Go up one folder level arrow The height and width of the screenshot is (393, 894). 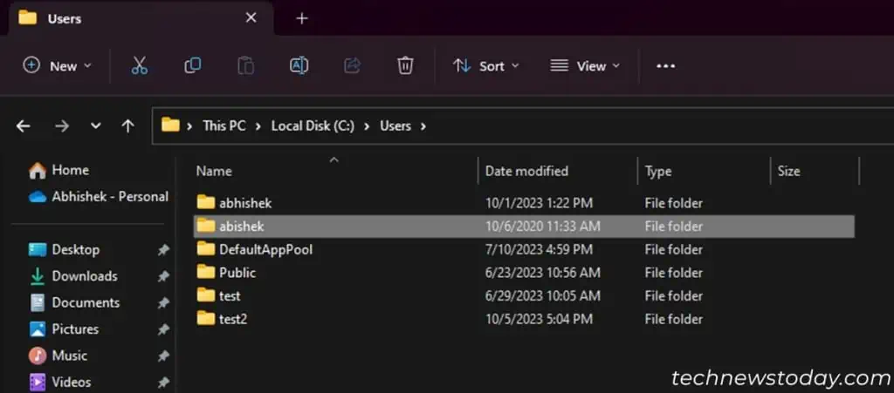127,125
